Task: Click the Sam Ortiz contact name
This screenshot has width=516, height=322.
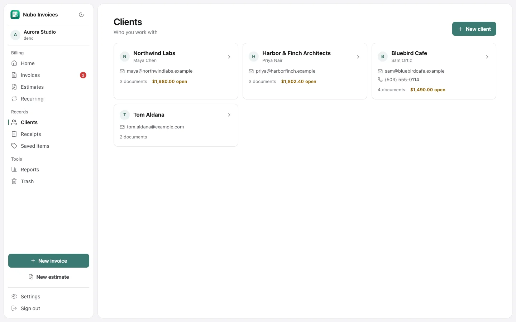Action: click(402, 60)
